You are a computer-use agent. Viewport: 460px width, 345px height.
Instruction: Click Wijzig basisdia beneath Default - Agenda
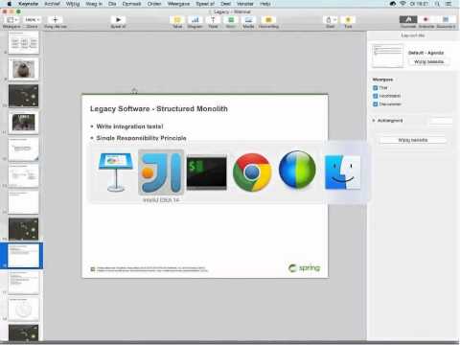point(428,61)
